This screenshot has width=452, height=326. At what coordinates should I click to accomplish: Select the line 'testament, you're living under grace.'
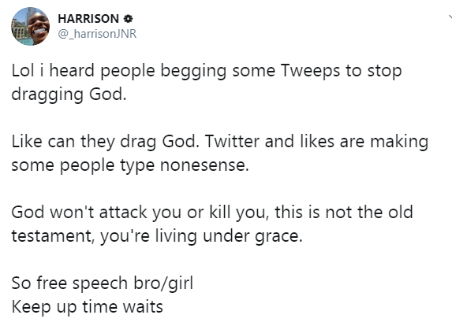pos(157,236)
